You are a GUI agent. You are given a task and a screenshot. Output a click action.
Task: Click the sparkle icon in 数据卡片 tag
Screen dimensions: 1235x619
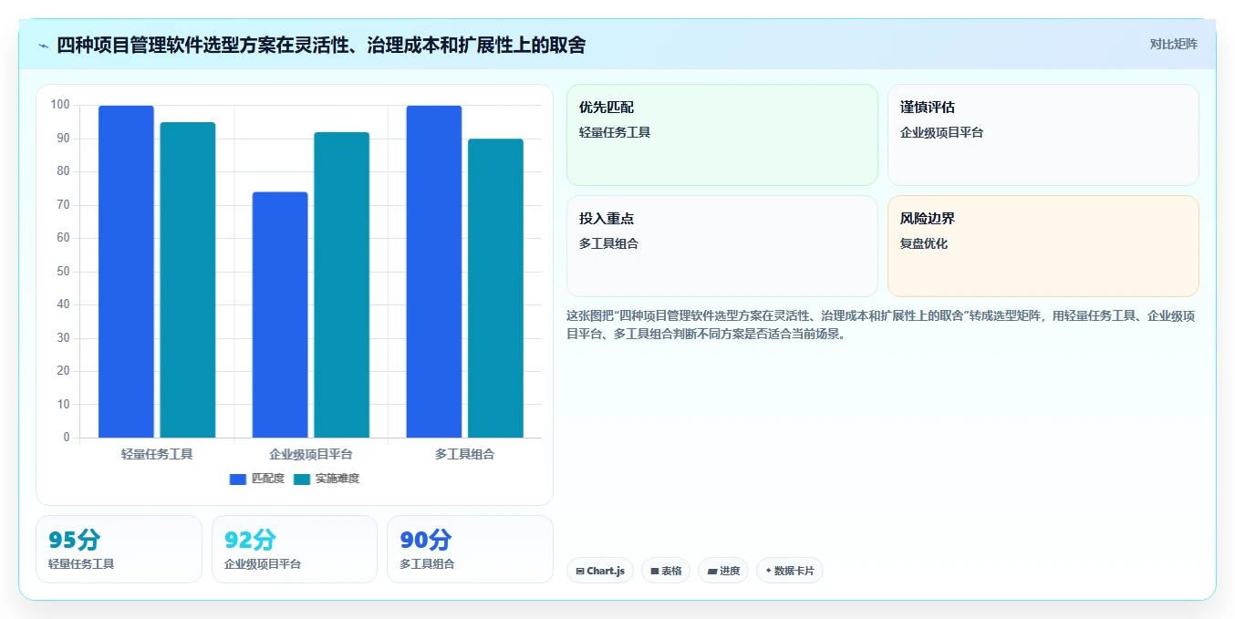tap(769, 572)
